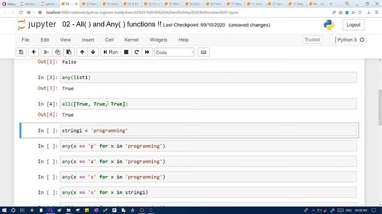Image resolution: width=382 pixels, height=214 pixels.
Task: Insert a cell below with the plus icon
Action: pyautogui.click(x=33, y=52)
